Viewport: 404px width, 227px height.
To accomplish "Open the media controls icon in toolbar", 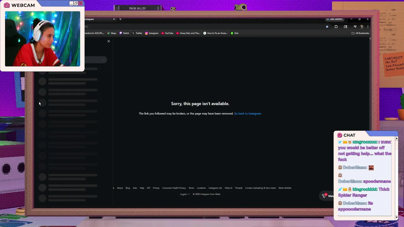I will point(355,27).
